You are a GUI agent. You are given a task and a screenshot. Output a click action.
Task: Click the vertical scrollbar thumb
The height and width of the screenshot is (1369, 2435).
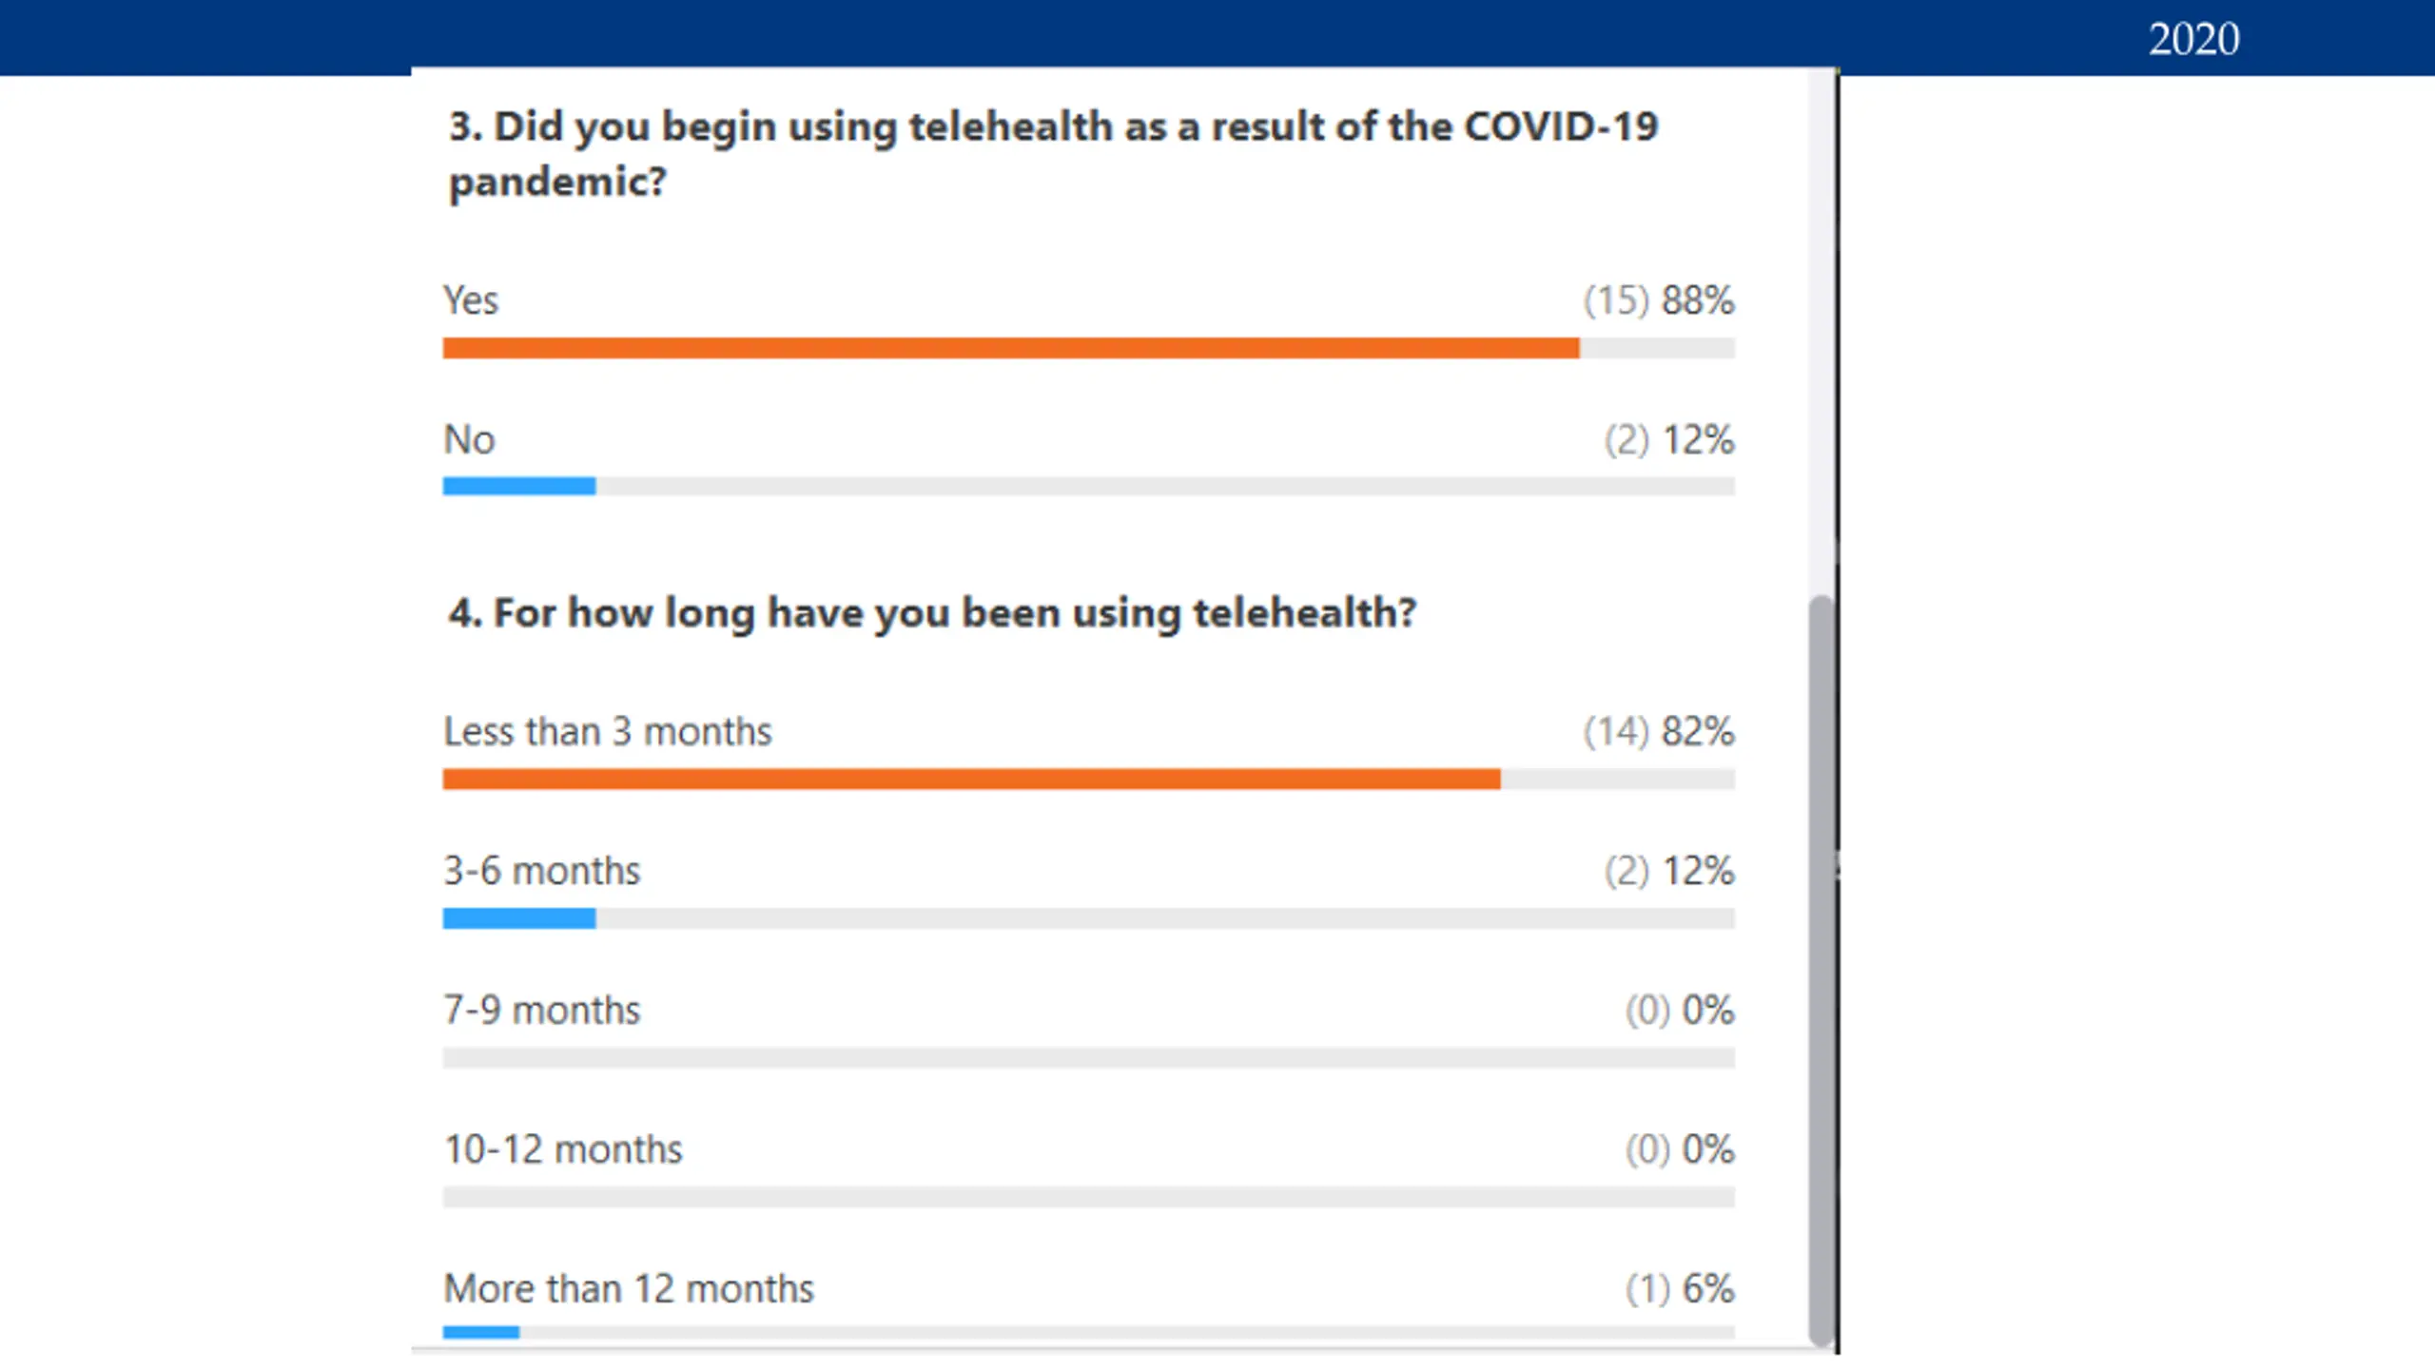[x=1821, y=970]
